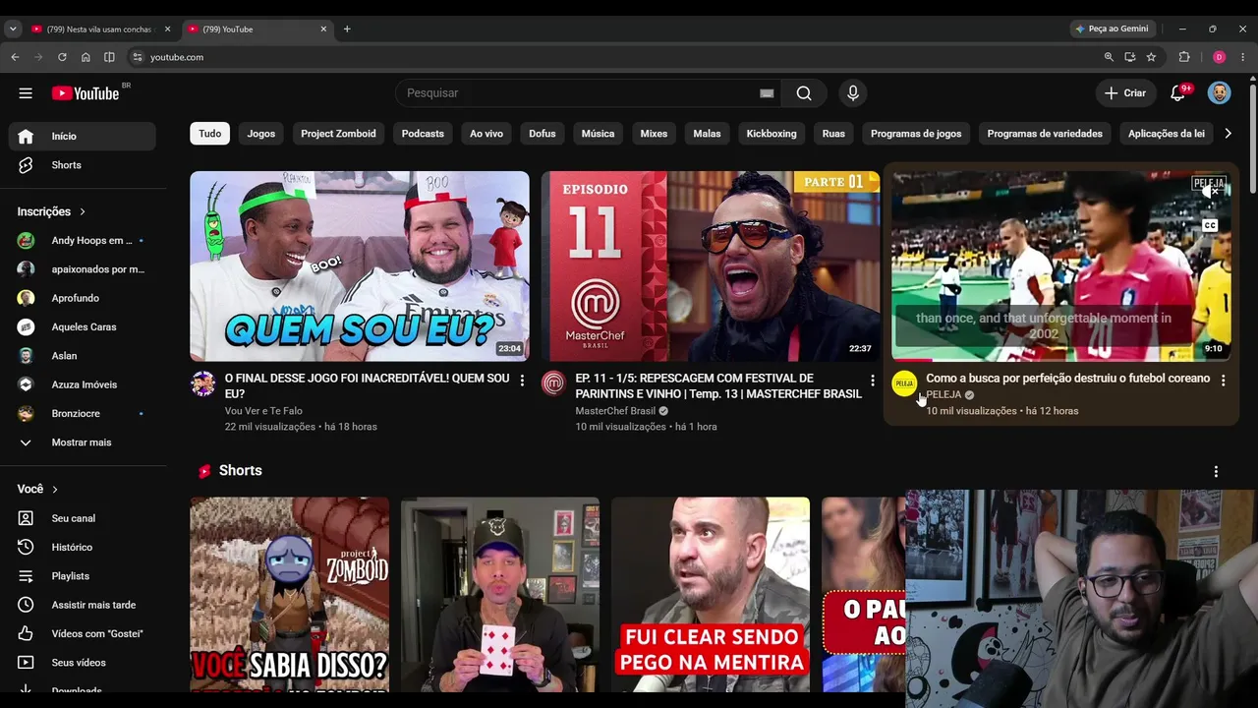Open the YouTube guide hamburger menu
The height and width of the screenshot is (708, 1258).
point(26,93)
